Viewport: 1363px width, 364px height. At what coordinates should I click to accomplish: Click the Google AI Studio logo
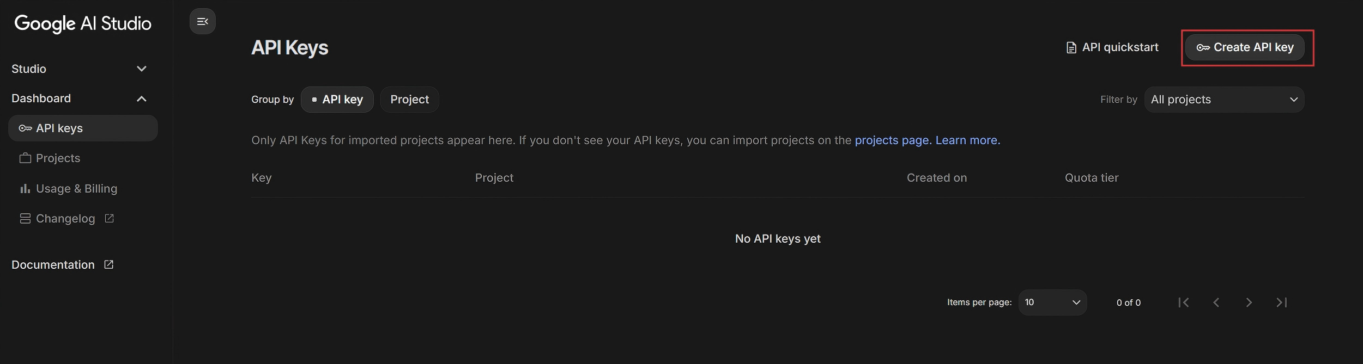tap(83, 23)
